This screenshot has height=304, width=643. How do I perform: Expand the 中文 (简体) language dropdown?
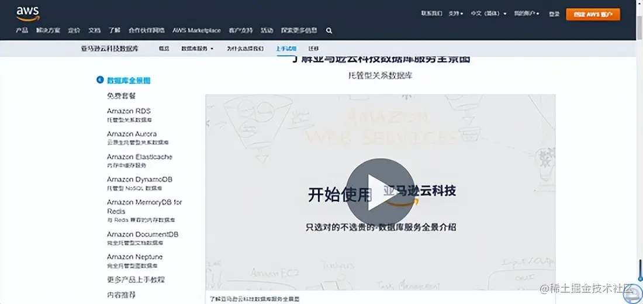click(x=489, y=13)
